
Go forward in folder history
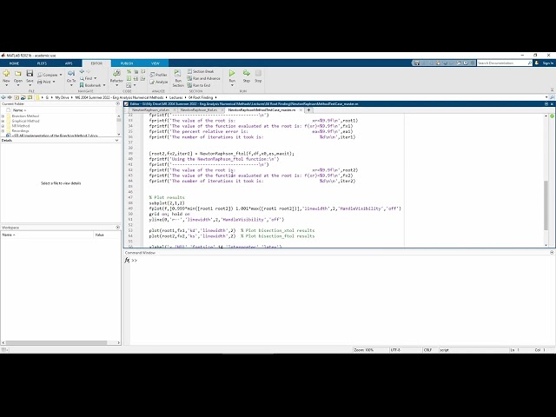pos(10,97)
